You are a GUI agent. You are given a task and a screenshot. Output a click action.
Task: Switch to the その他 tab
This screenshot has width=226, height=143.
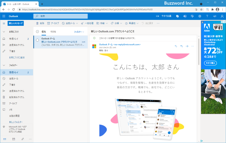tap(53, 32)
